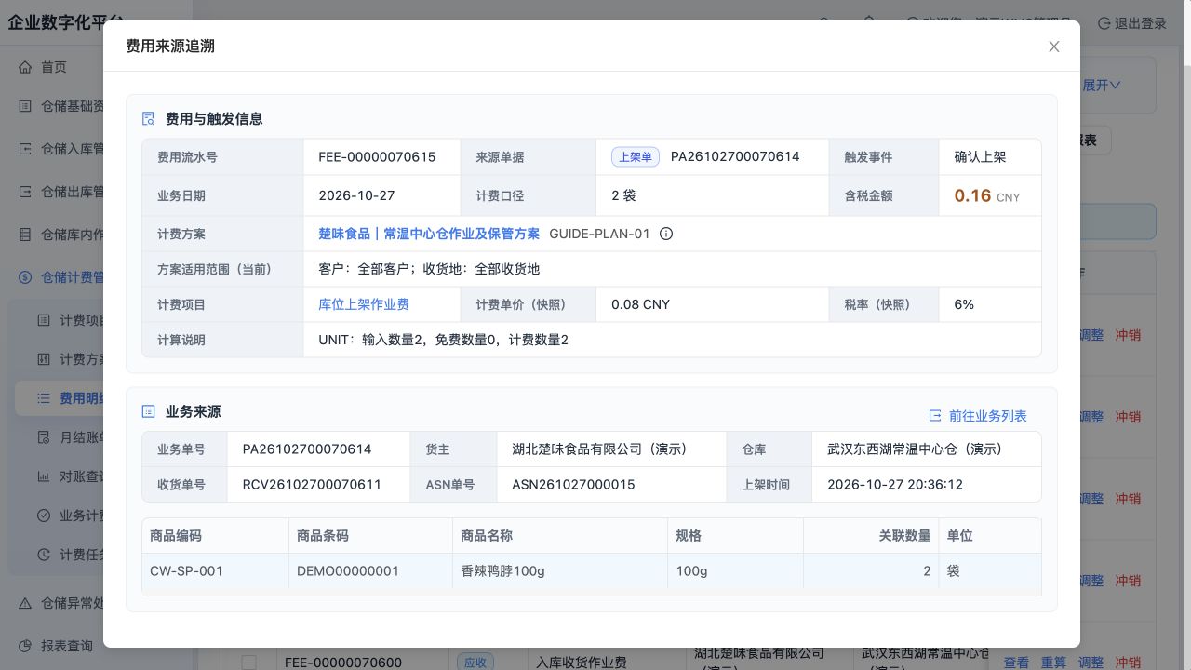Click the 月结账单 submenu icon
Screen dimensions: 1191x670
click(44, 437)
